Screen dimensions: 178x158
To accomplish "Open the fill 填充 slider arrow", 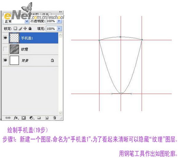I will pyautogui.click(x=59, y=28).
